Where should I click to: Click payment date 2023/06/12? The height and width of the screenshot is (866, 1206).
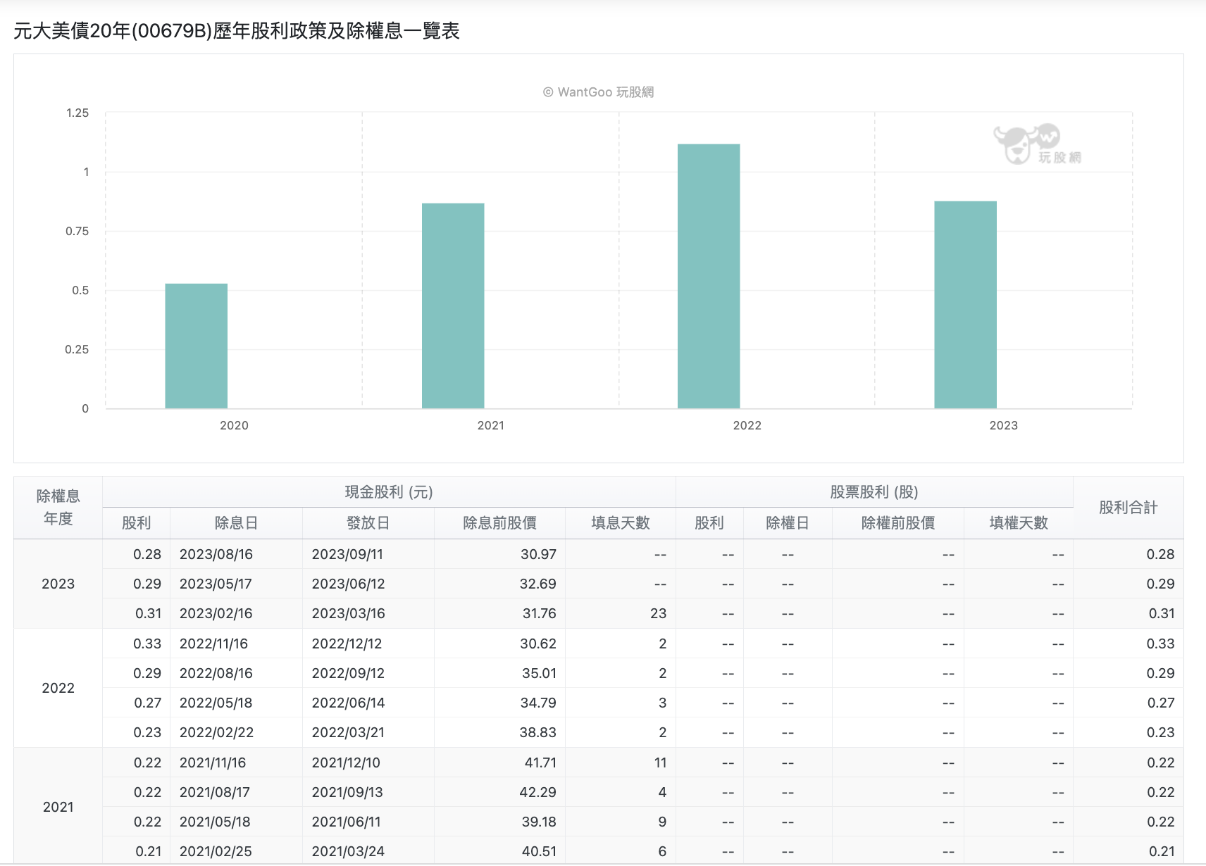[348, 584]
